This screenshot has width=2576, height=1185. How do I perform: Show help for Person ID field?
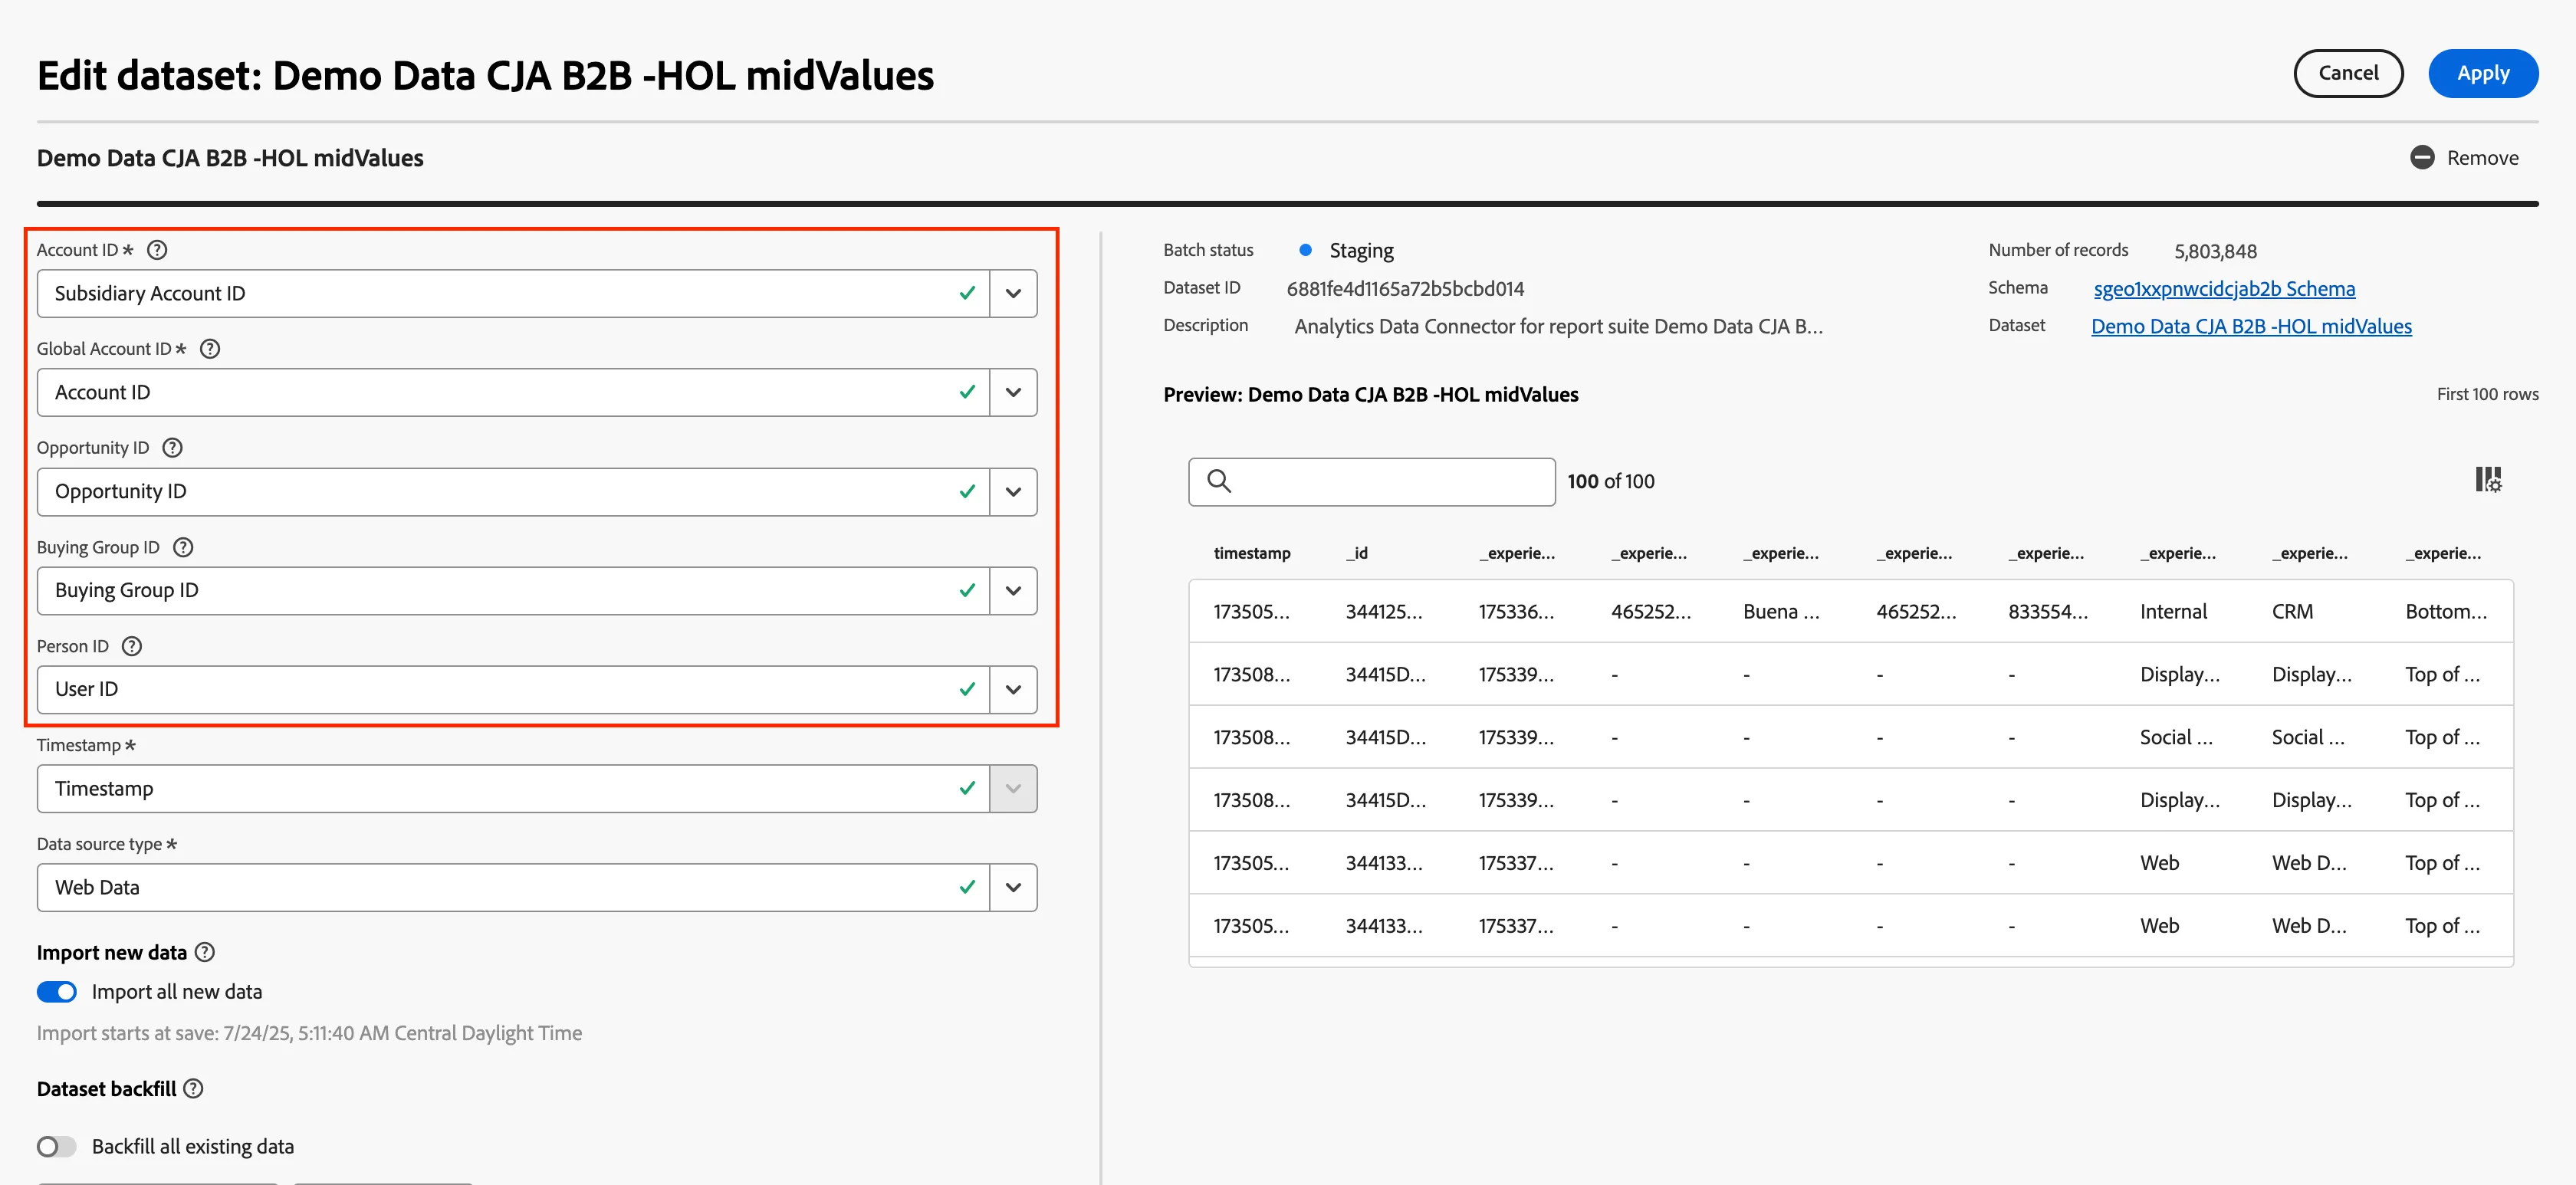132,646
